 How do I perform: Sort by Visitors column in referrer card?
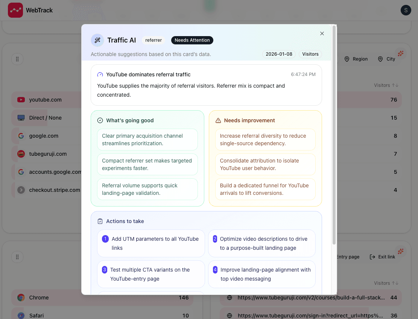pos(386,85)
